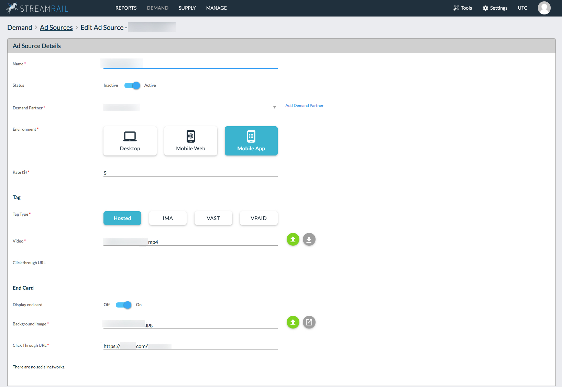Upload a new video file
562x387 pixels.
coord(293,239)
